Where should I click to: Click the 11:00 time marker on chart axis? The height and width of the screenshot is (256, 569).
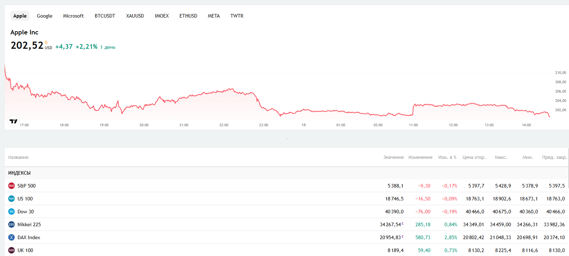[413, 125]
